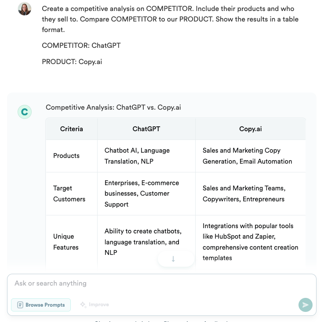Click the 'Integrations with popular tools like HubSpot' cell
Screen dimensions: 324x322
[x=250, y=242]
